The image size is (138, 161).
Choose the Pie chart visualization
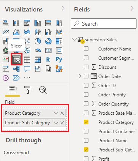38,41
